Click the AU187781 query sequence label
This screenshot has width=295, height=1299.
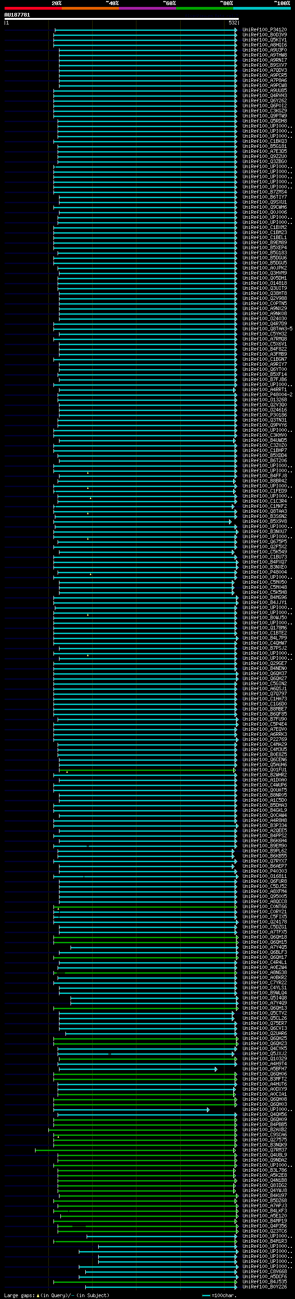pyautogui.click(x=17, y=15)
